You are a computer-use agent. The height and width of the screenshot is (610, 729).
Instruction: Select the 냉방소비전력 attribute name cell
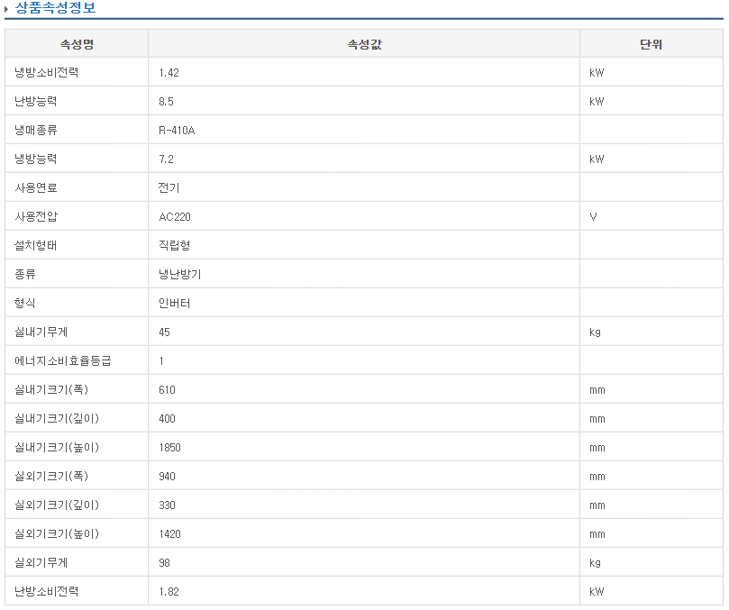pos(47,72)
